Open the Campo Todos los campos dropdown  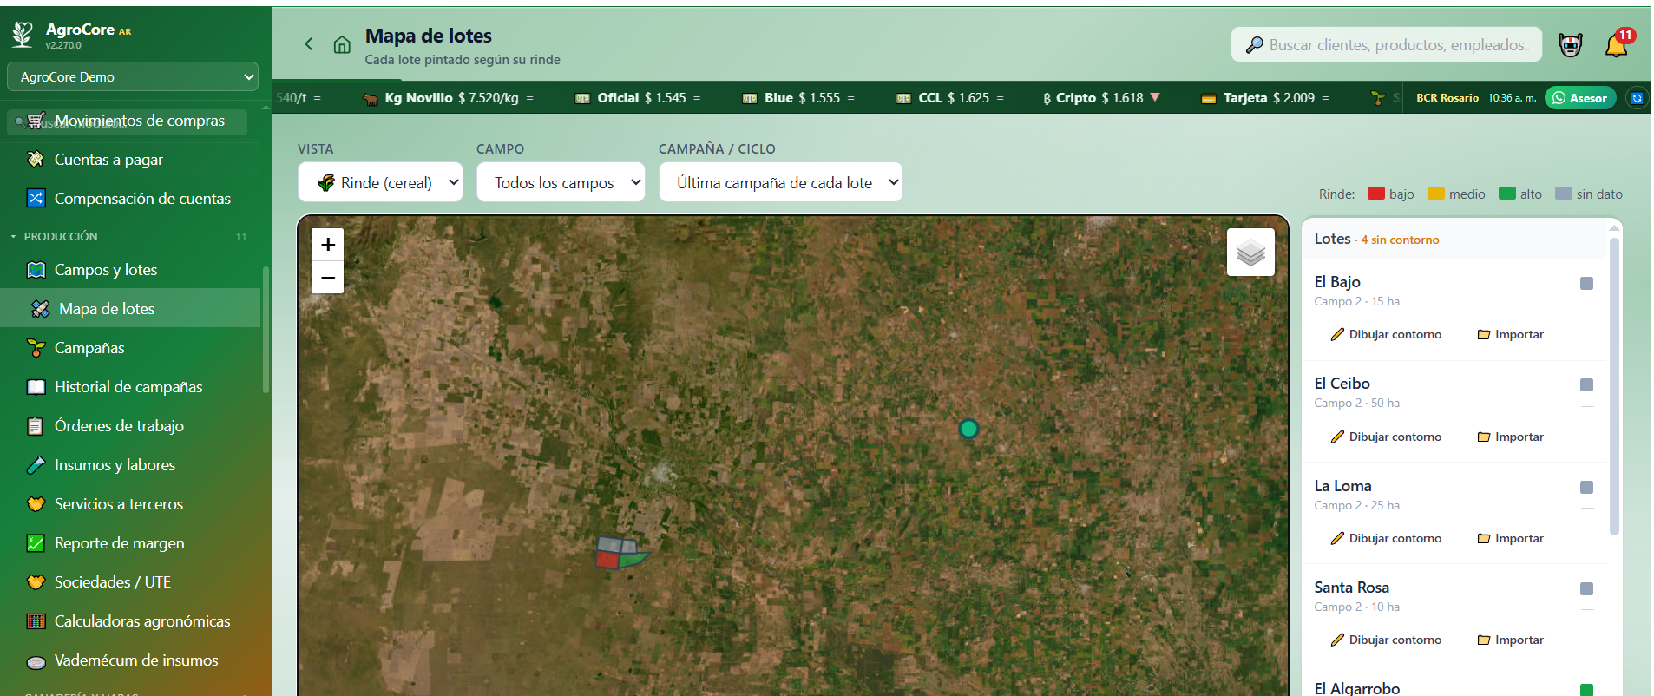click(x=561, y=182)
